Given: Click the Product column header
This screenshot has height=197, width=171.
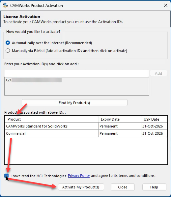Looking at the screenshot, I should tap(51, 119).
